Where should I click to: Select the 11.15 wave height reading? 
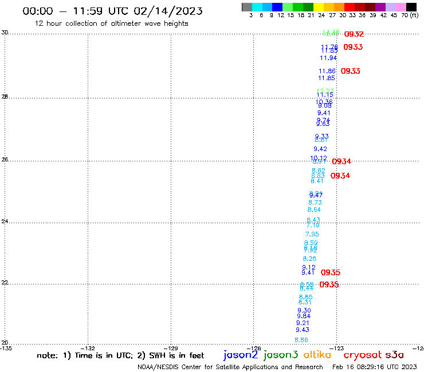click(325, 95)
